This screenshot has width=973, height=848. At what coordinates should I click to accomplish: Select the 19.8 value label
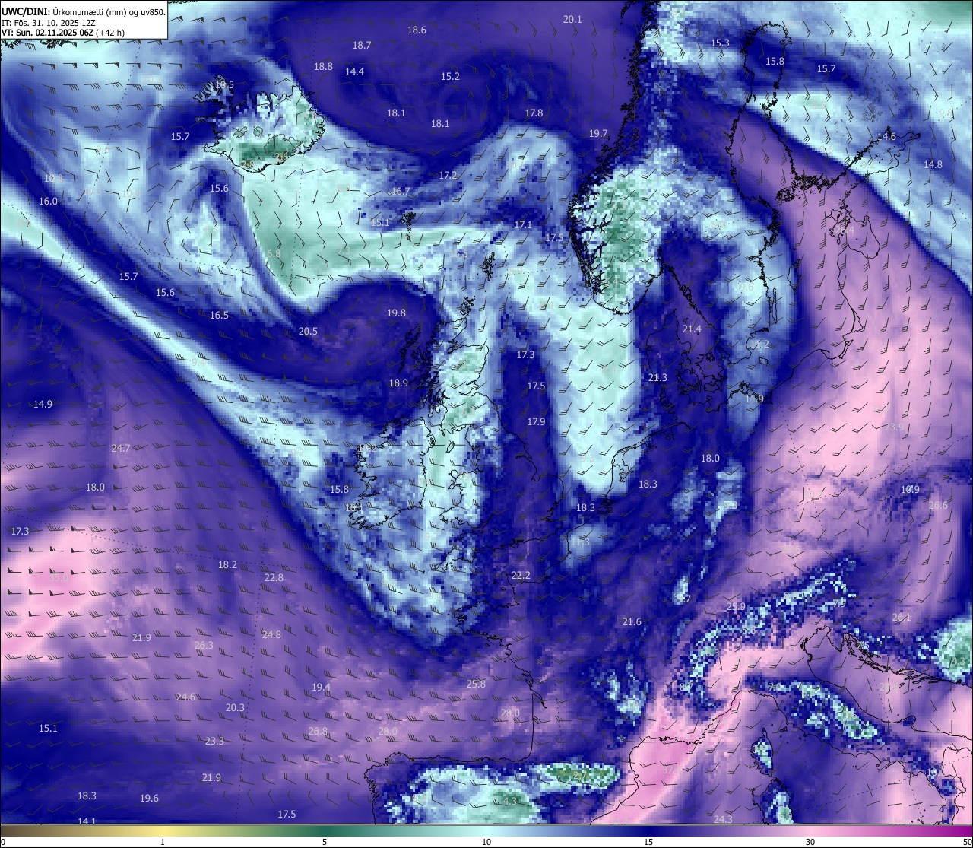tap(396, 313)
